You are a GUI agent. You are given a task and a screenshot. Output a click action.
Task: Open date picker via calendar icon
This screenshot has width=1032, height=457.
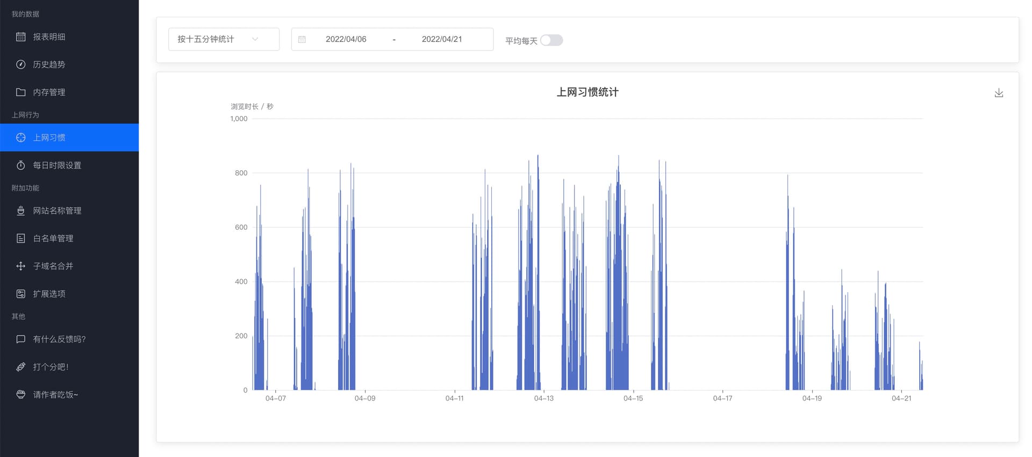302,39
